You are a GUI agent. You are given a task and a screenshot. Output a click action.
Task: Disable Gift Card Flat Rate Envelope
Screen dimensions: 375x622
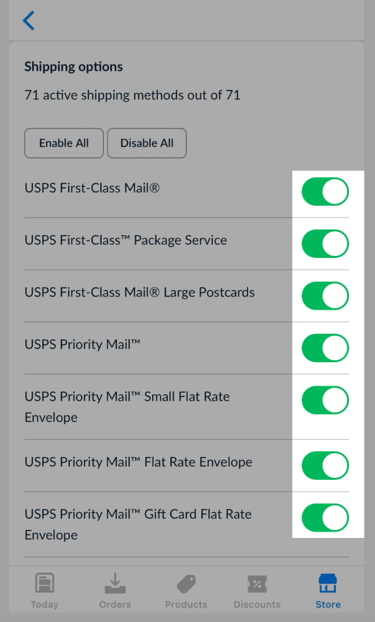tap(324, 517)
